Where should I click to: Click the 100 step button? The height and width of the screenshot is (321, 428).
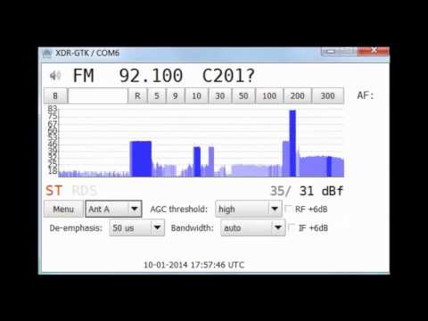[269, 96]
